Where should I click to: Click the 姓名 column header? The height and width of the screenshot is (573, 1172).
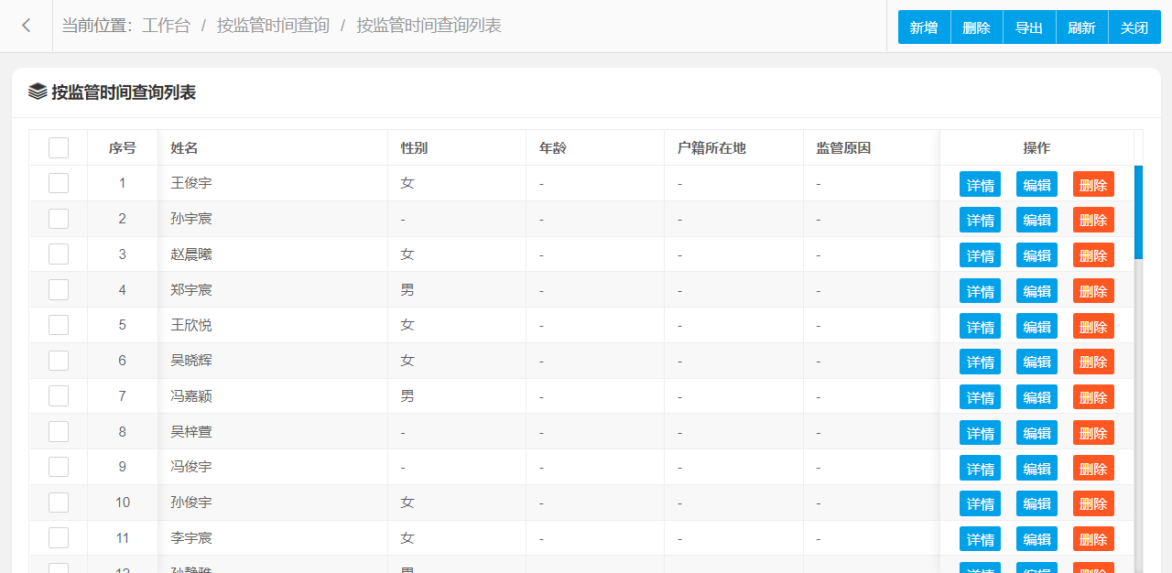click(184, 147)
